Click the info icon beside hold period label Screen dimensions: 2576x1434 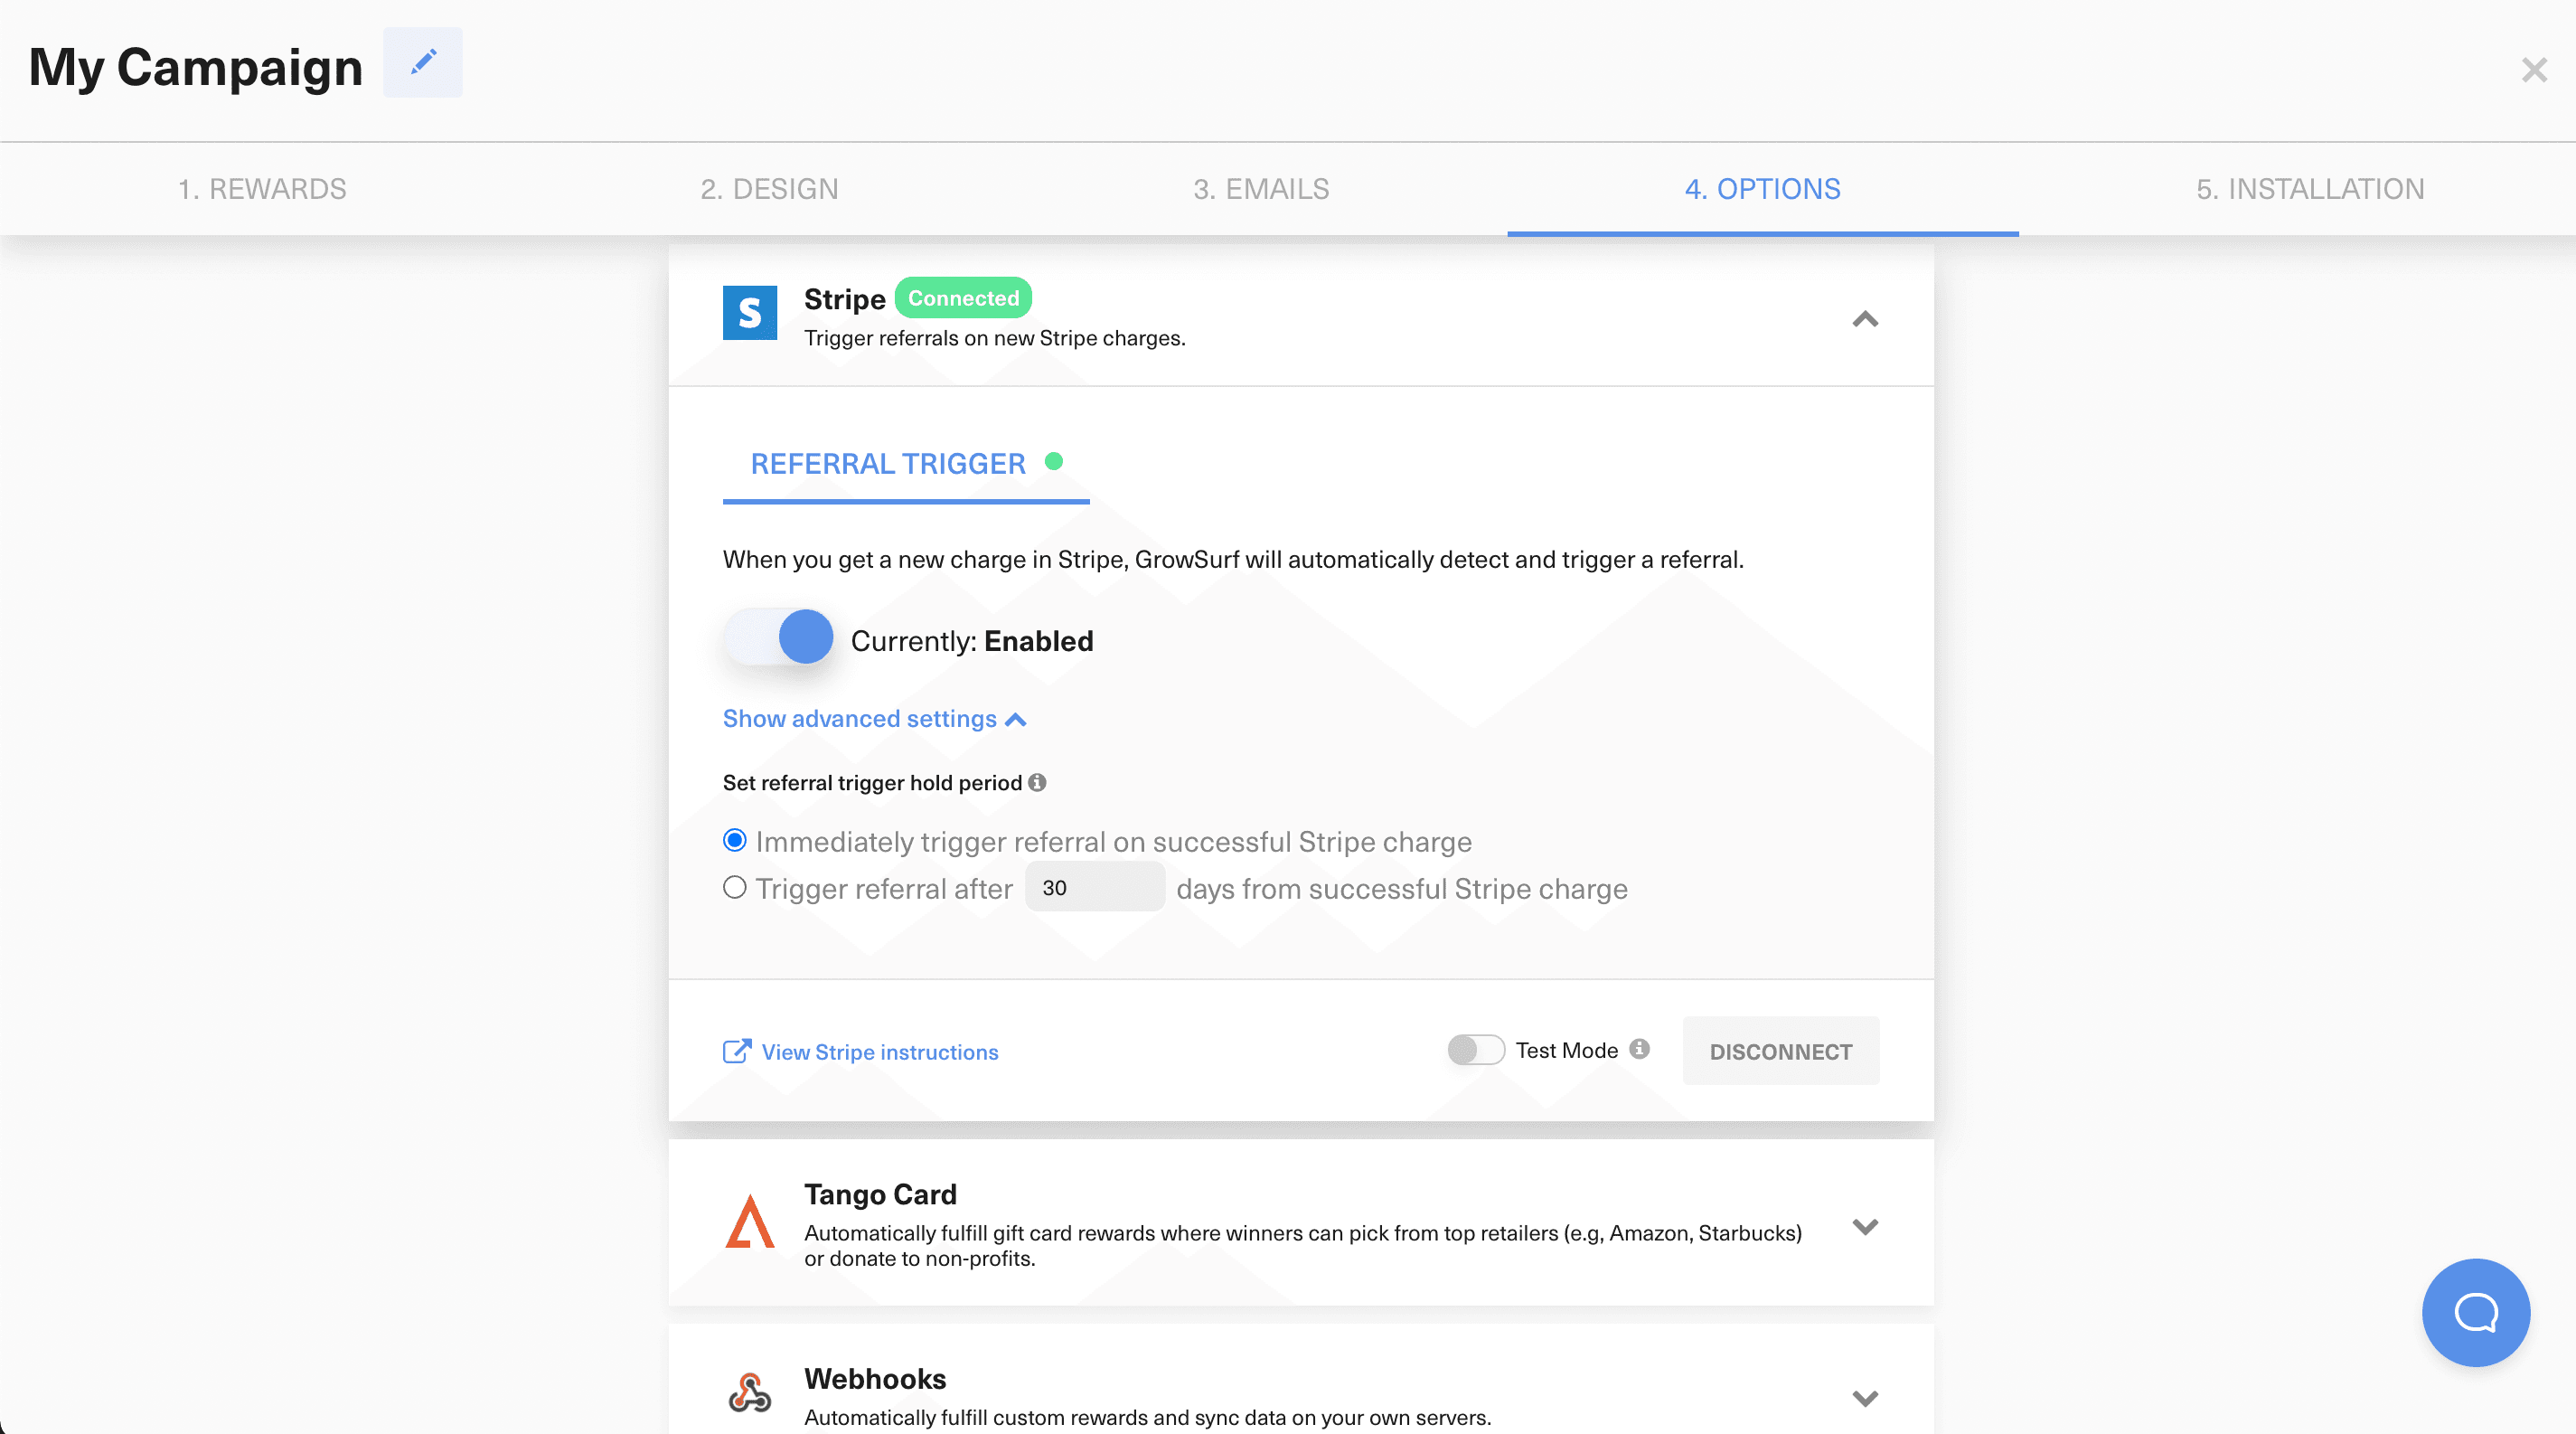pyautogui.click(x=1037, y=783)
